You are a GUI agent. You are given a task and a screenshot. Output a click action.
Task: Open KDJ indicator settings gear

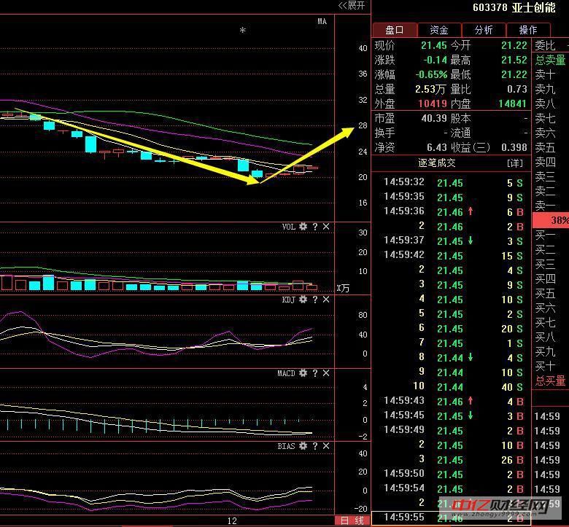(303, 300)
